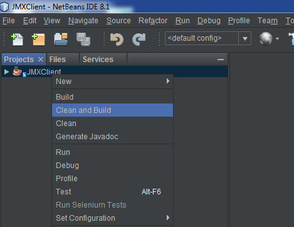Click the globe browser icon
Viewport: 294px width, 227px height.
[x=266, y=39]
